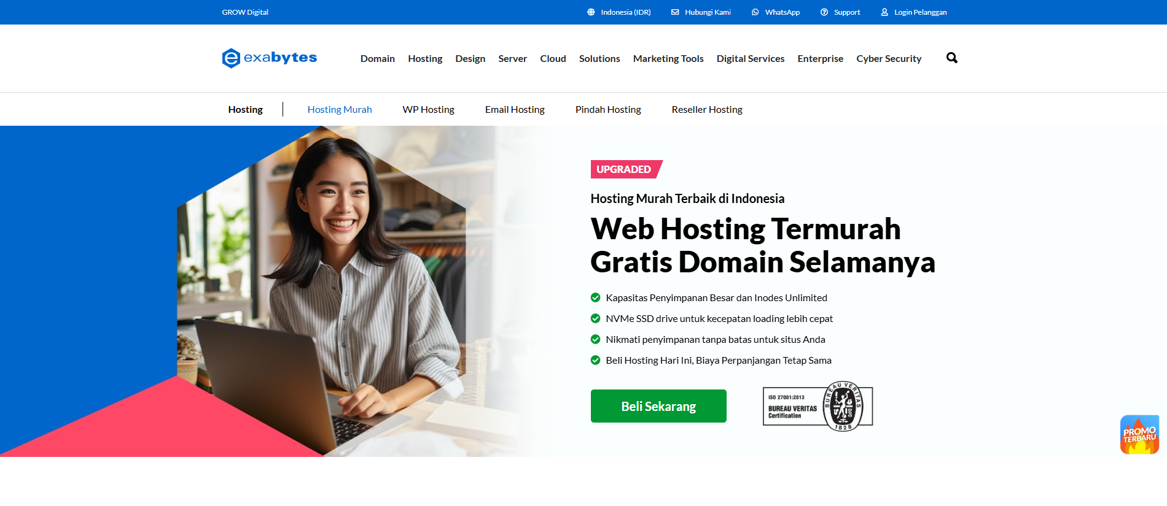Click the WhatsApp icon in top bar
The image size is (1167, 506).
[x=755, y=12]
